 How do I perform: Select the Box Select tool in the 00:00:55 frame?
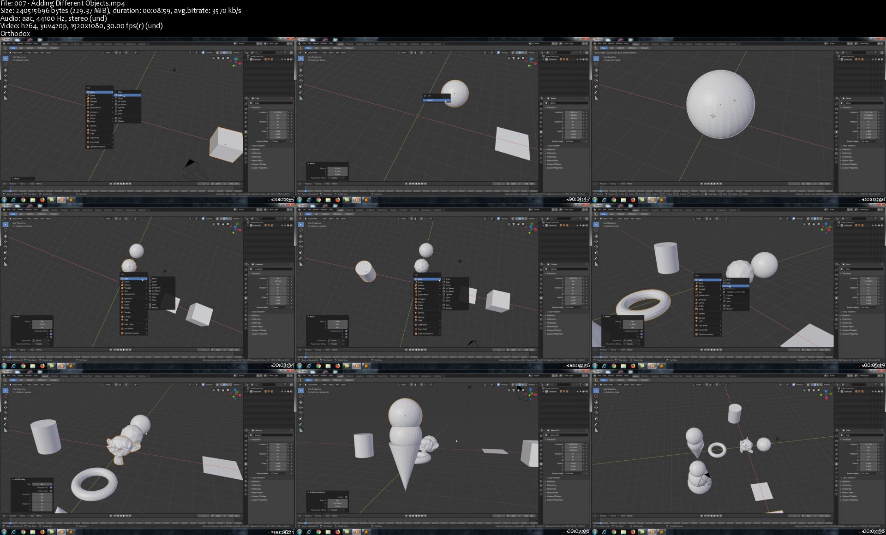pyautogui.click(x=6, y=59)
